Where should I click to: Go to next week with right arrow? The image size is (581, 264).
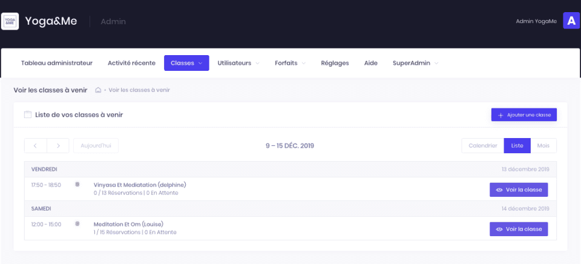[x=58, y=146]
